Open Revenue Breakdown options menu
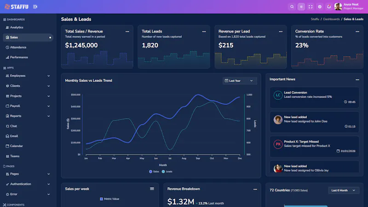Viewport: 368px width, 207px height. (255, 189)
